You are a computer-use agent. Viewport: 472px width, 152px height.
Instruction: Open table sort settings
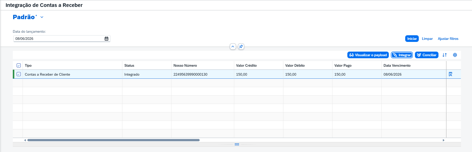[x=445, y=55]
